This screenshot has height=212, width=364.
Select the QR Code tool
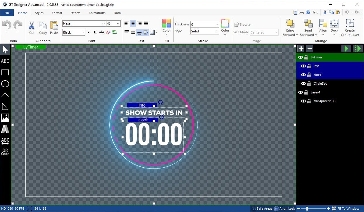point(5,152)
